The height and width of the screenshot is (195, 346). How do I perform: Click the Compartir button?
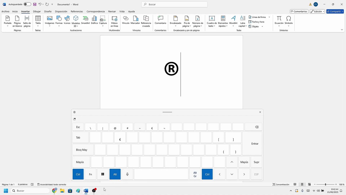[x=335, y=11]
